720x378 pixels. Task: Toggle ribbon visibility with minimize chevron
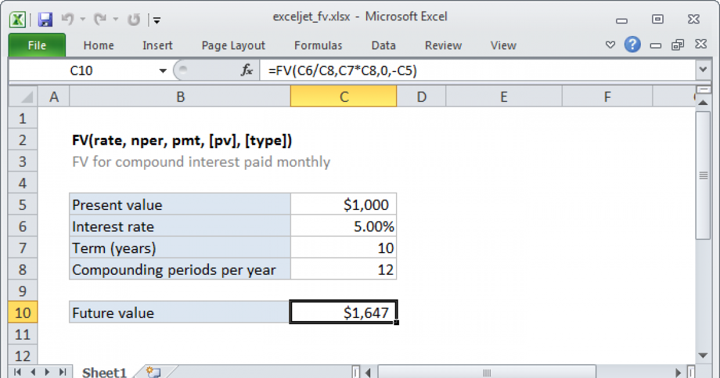click(x=610, y=44)
